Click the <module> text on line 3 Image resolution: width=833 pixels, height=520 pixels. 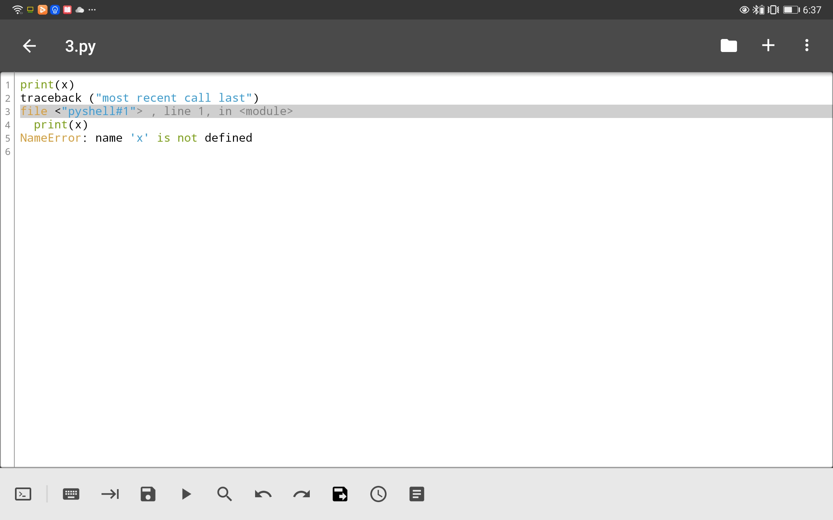pos(266,111)
